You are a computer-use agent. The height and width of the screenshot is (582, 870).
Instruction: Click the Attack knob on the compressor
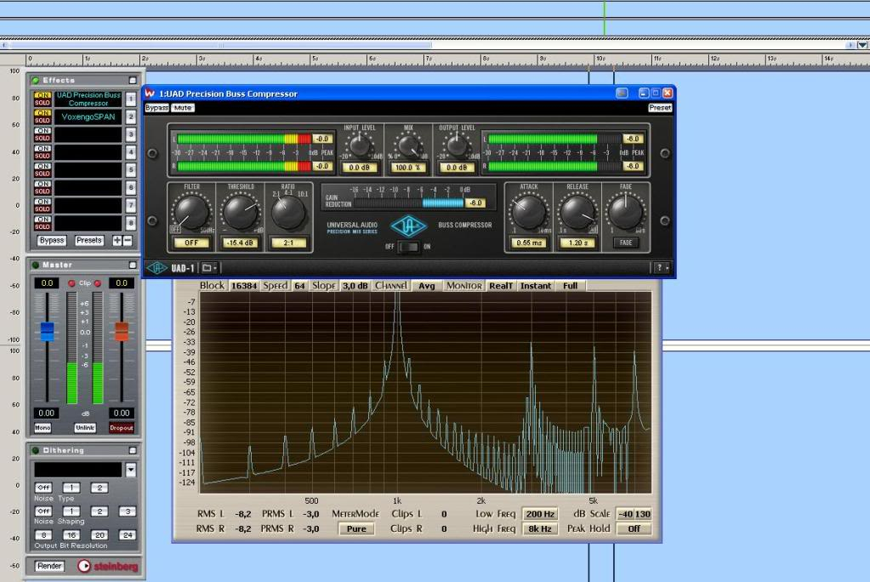point(529,211)
